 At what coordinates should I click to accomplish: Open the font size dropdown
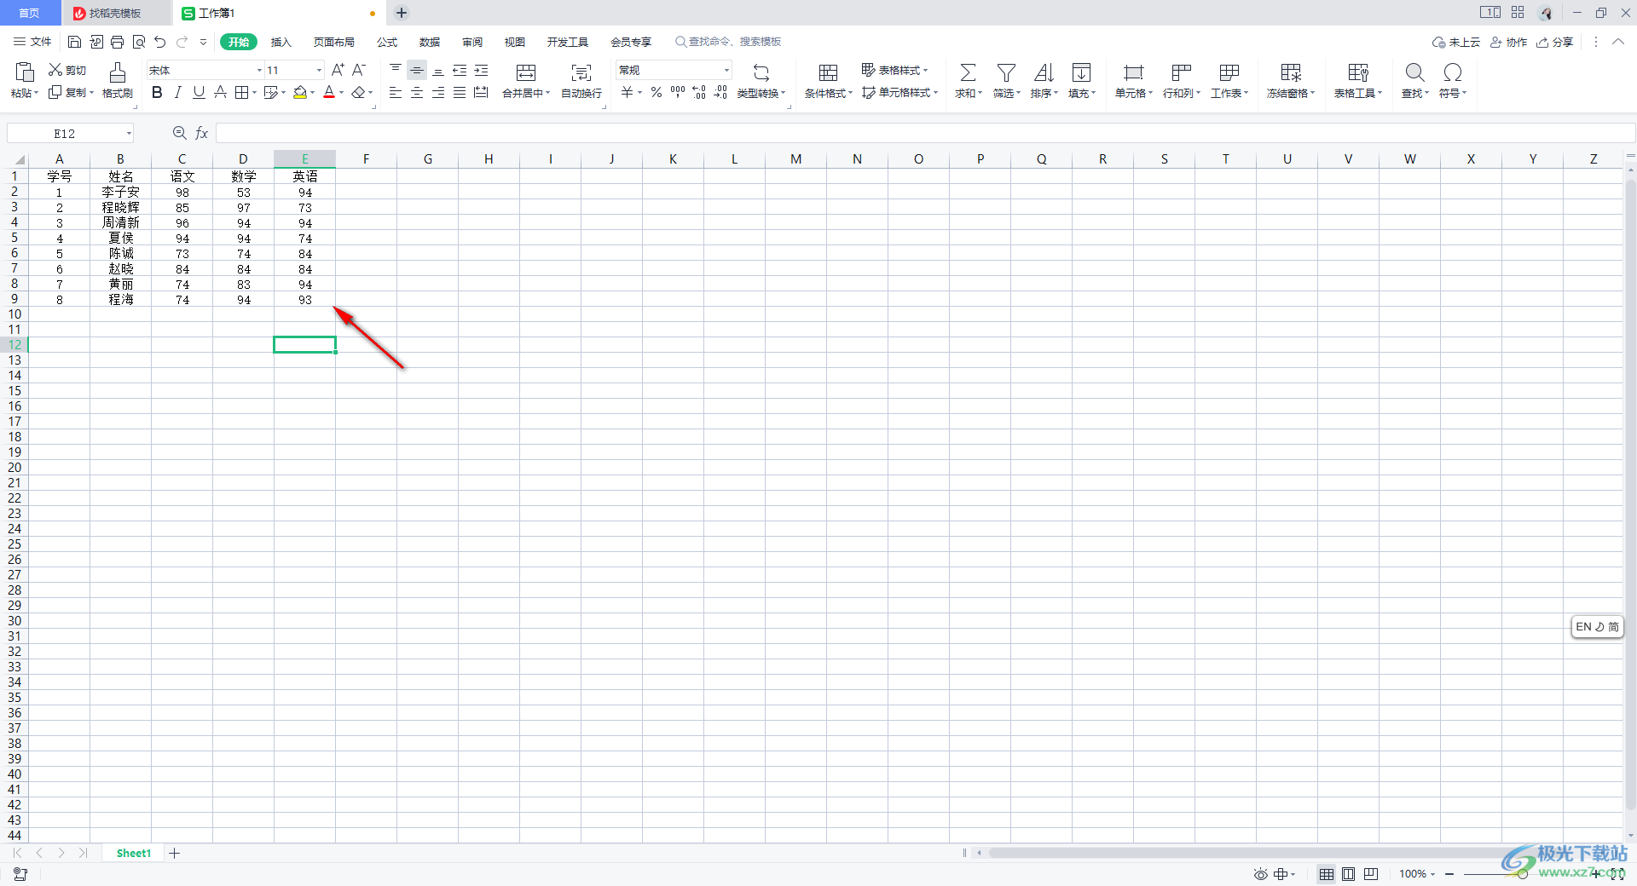point(319,71)
